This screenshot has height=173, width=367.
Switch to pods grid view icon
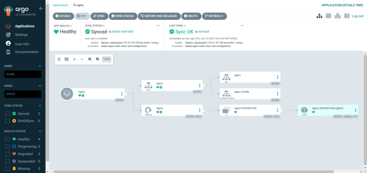pos(328,16)
